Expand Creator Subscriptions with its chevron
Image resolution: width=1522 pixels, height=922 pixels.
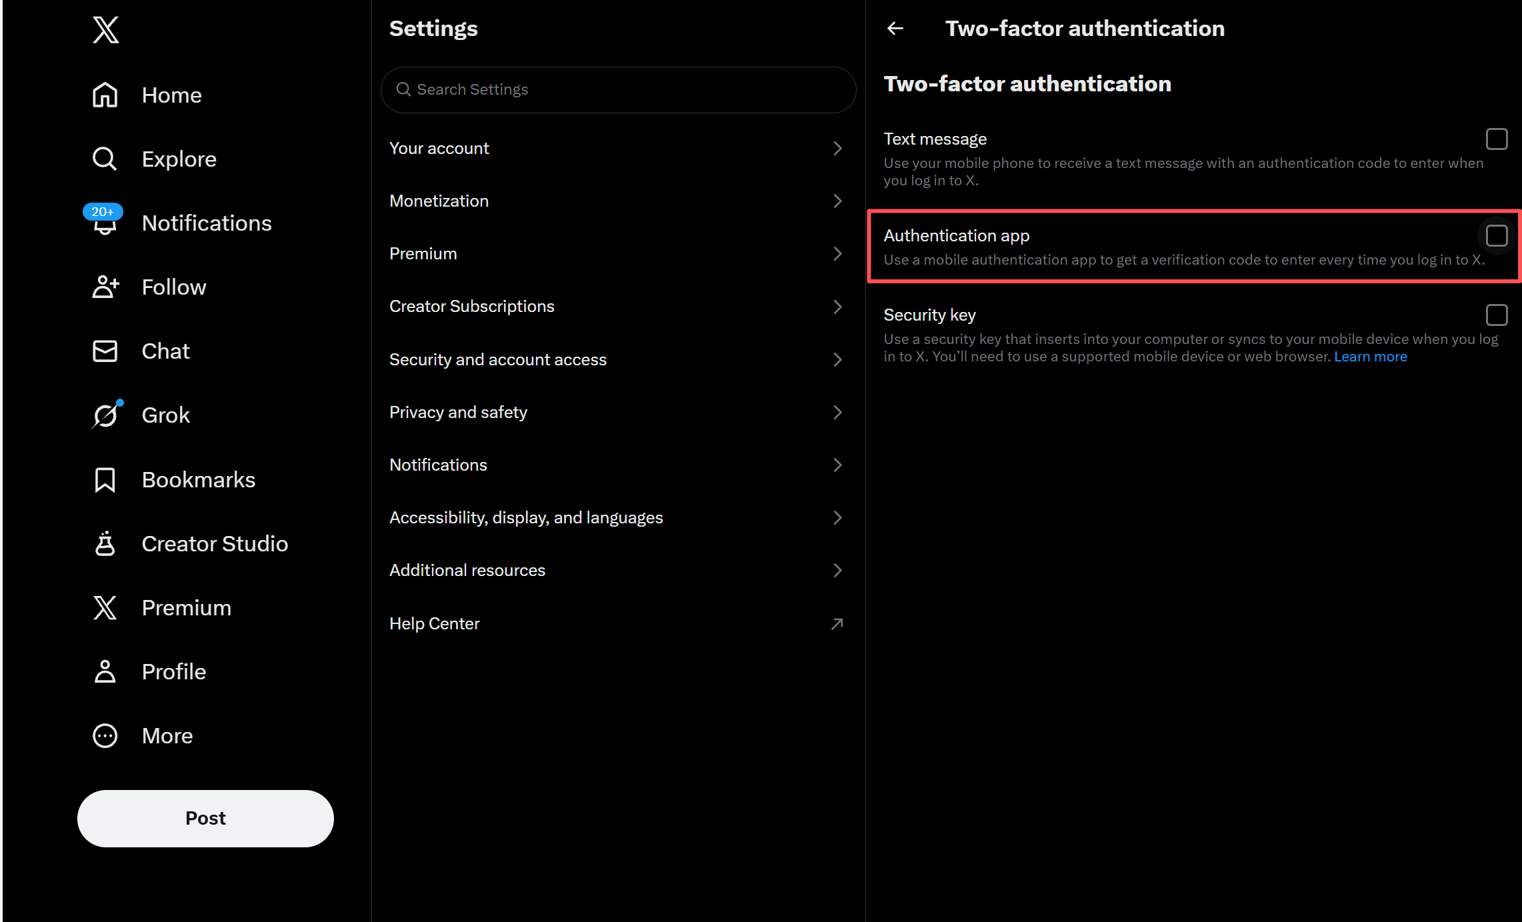[x=837, y=306]
